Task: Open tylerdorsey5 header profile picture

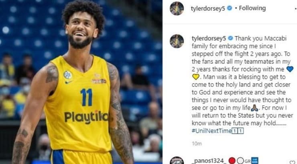Action: point(177,8)
